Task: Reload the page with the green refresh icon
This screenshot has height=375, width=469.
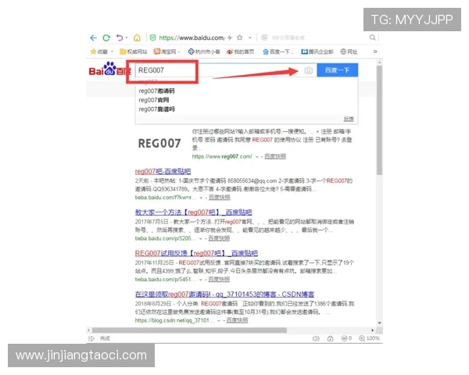Action: point(106,37)
